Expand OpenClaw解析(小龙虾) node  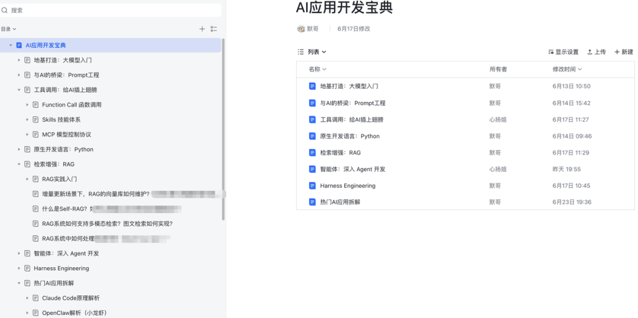point(27,313)
